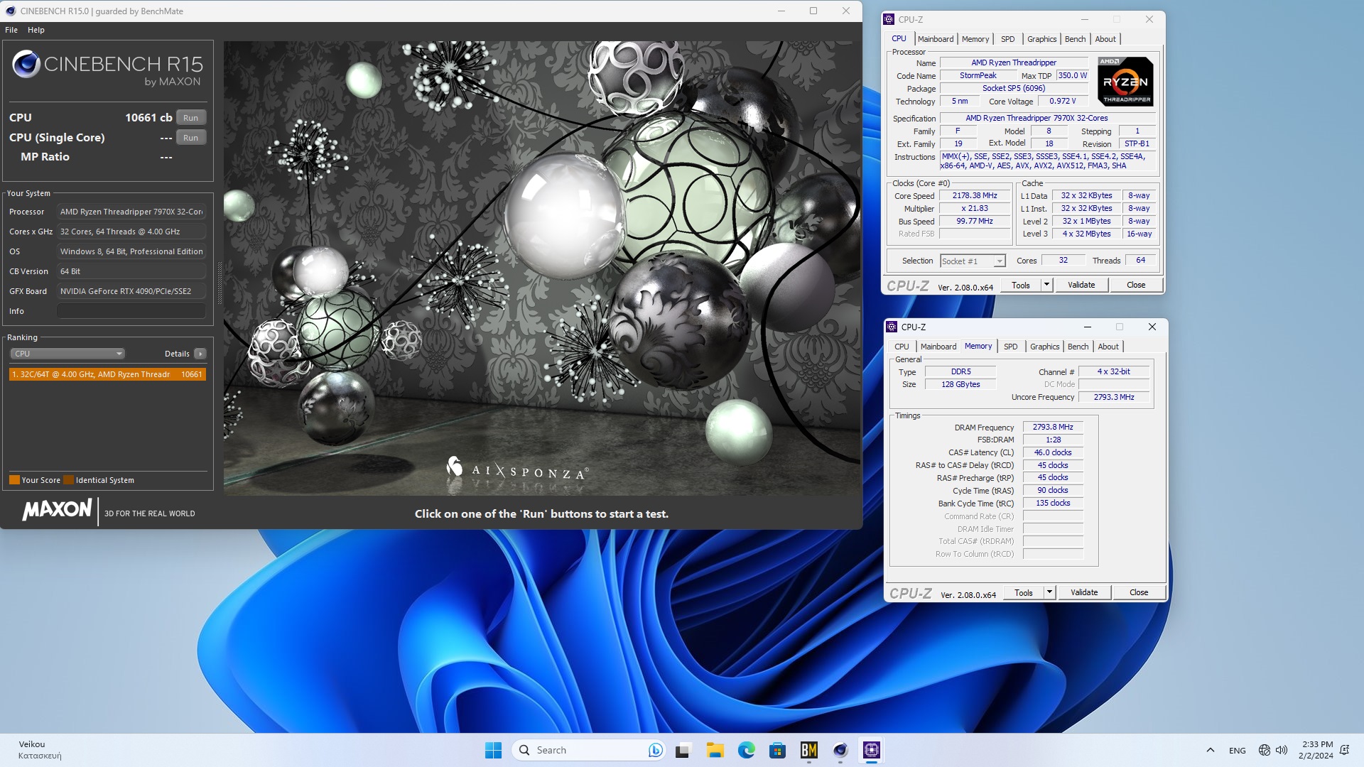Click Close button in top CPU-Z window
1364x767 pixels.
coord(1136,285)
